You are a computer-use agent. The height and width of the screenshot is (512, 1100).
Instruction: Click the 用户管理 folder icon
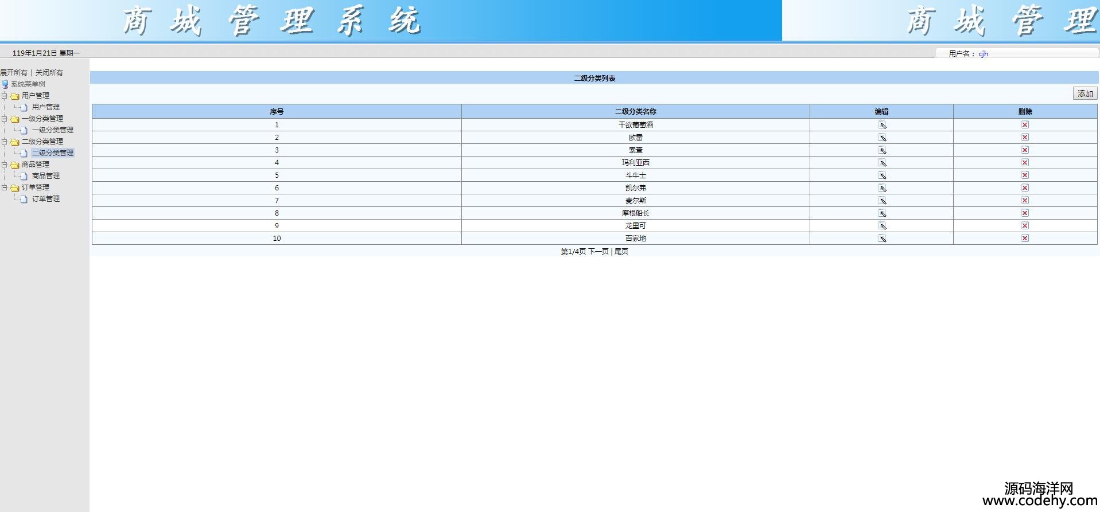point(15,96)
